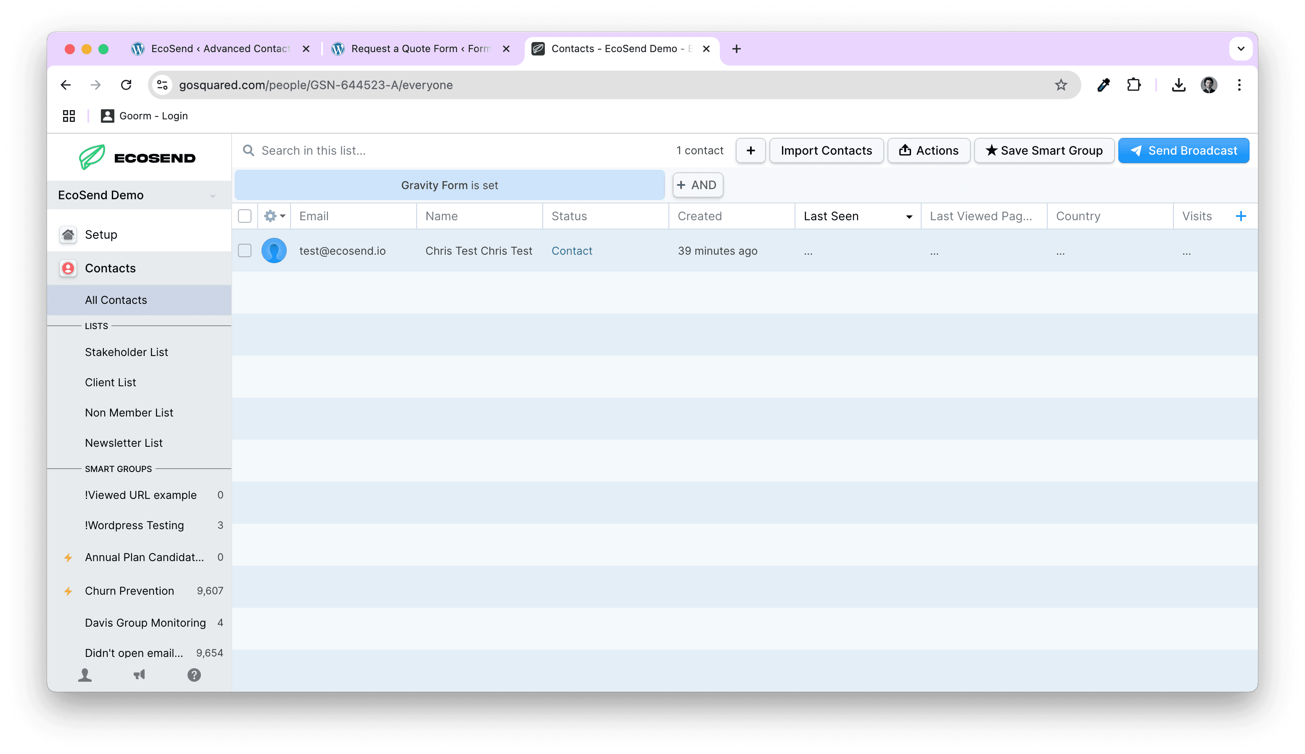Click the eyedropper extension icon
This screenshot has width=1305, height=754.
click(x=1104, y=85)
